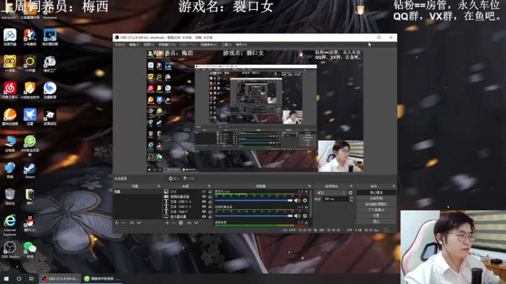506x284 pixels.
Task: Click the 启动虚拟摄像机 button
Action: (376, 204)
